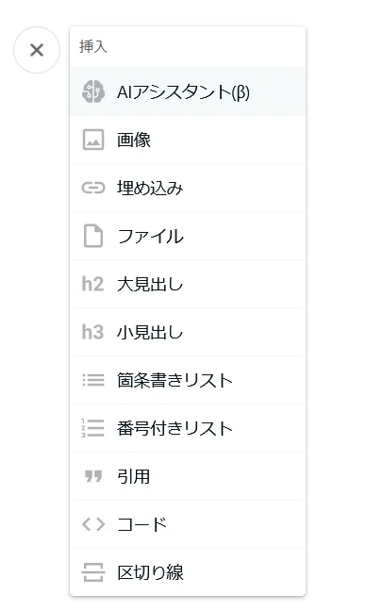
Task: Insert a 大見出し heading
Action: pos(188,284)
